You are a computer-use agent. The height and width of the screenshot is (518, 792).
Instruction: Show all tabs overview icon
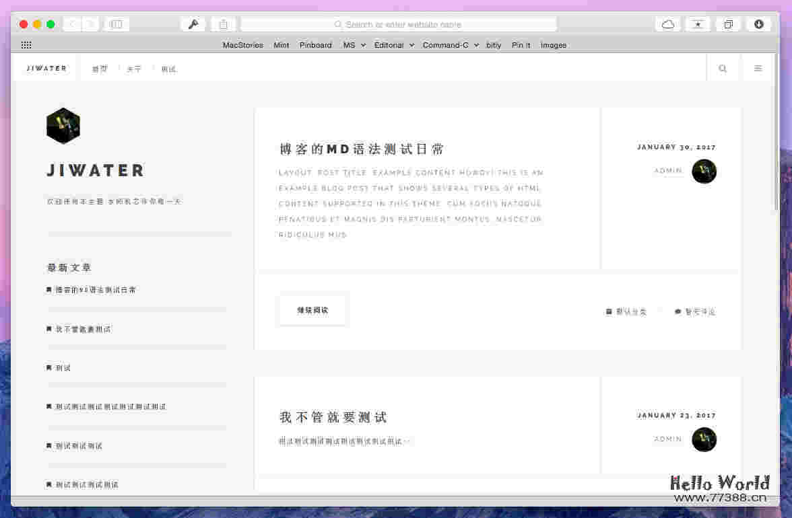tap(728, 24)
